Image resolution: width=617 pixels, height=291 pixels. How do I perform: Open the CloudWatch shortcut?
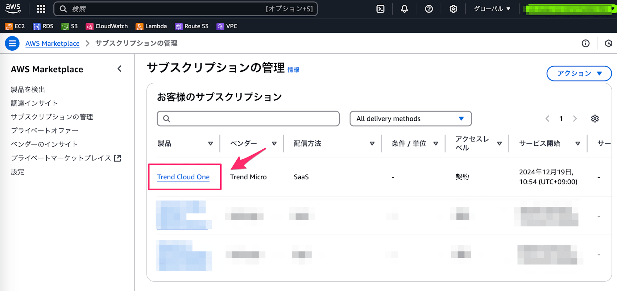click(107, 26)
